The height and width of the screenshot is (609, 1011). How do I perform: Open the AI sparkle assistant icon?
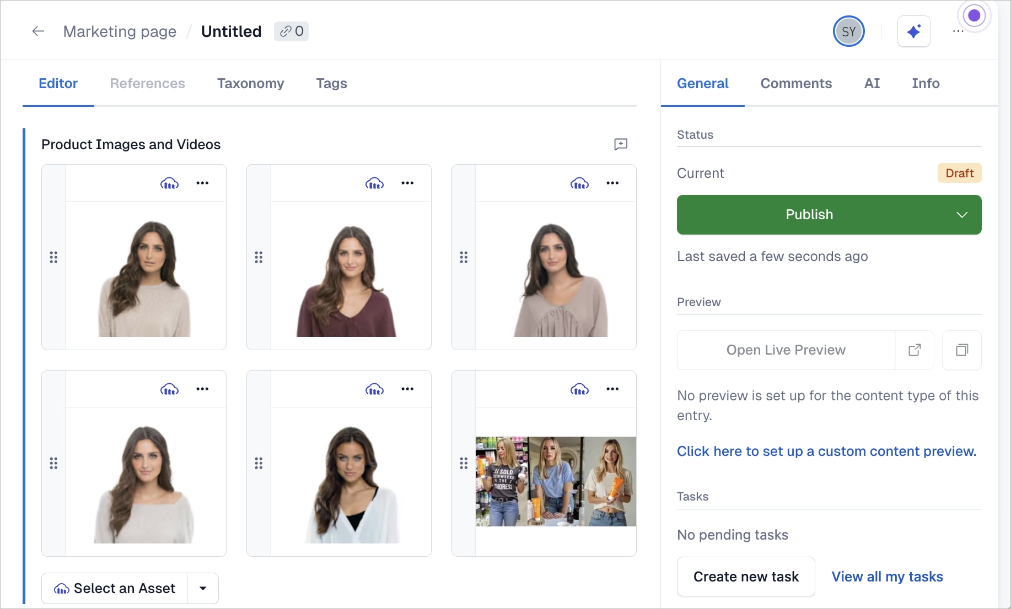(x=913, y=31)
